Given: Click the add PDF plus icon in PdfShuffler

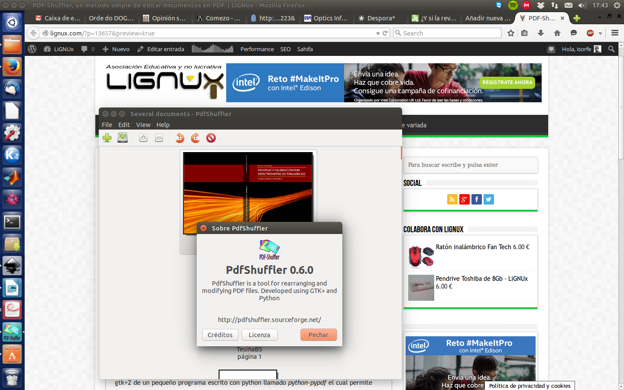Looking at the screenshot, I should 107,138.
